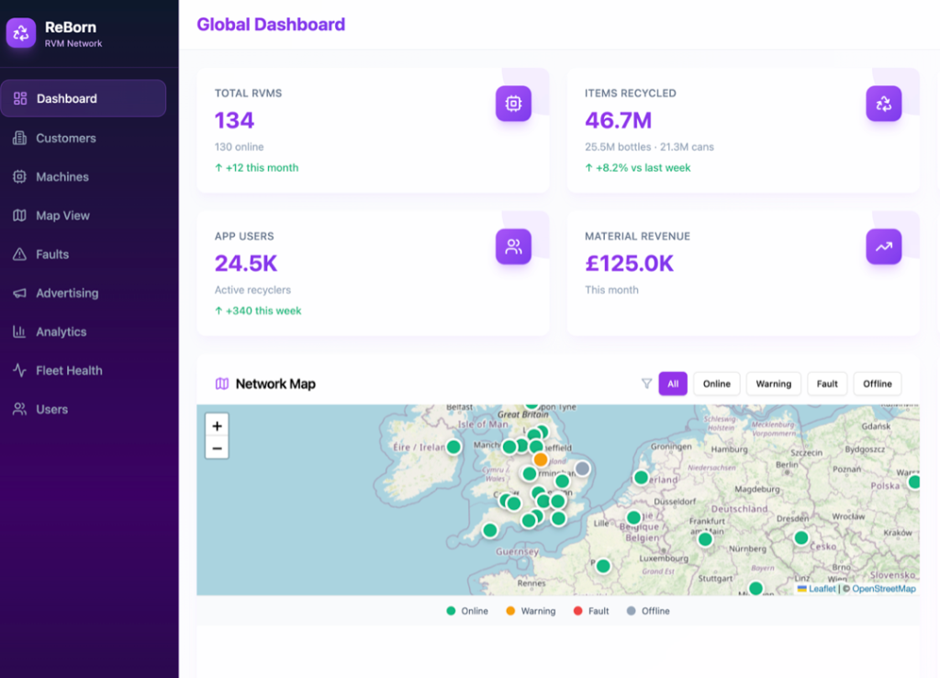The image size is (940, 678).
Task: Filter map to Fault machines
Action: coord(827,383)
